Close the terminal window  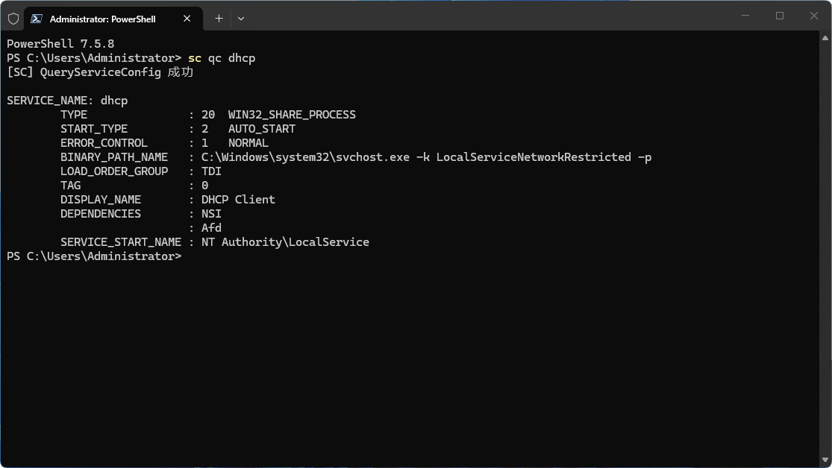coord(813,16)
